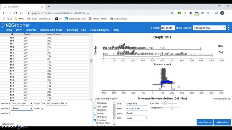232x130 pixels.
Task: Click the options list scrollbar
Action: (114, 111)
